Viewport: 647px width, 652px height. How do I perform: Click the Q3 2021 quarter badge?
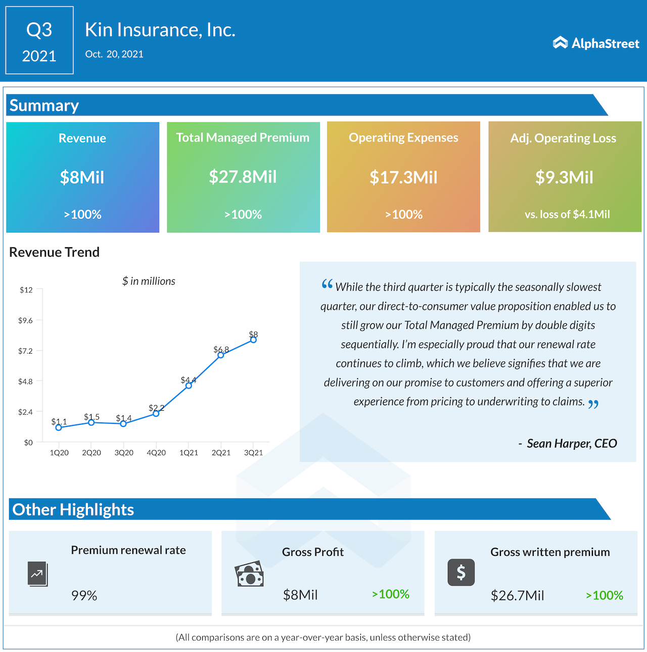coord(39,40)
